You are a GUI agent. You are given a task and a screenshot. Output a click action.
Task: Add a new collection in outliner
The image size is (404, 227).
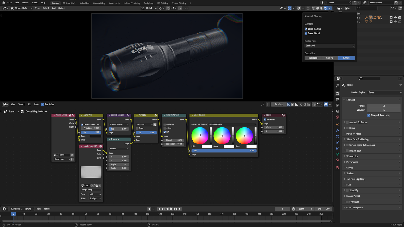coord(401,8)
